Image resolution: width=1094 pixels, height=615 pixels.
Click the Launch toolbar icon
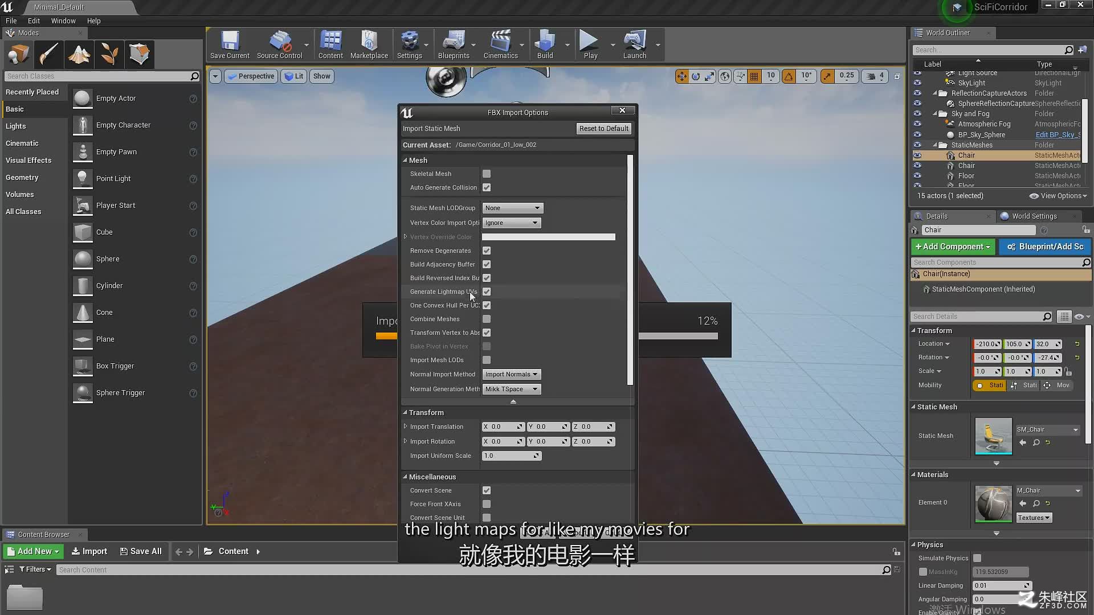[x=634, y=44]
